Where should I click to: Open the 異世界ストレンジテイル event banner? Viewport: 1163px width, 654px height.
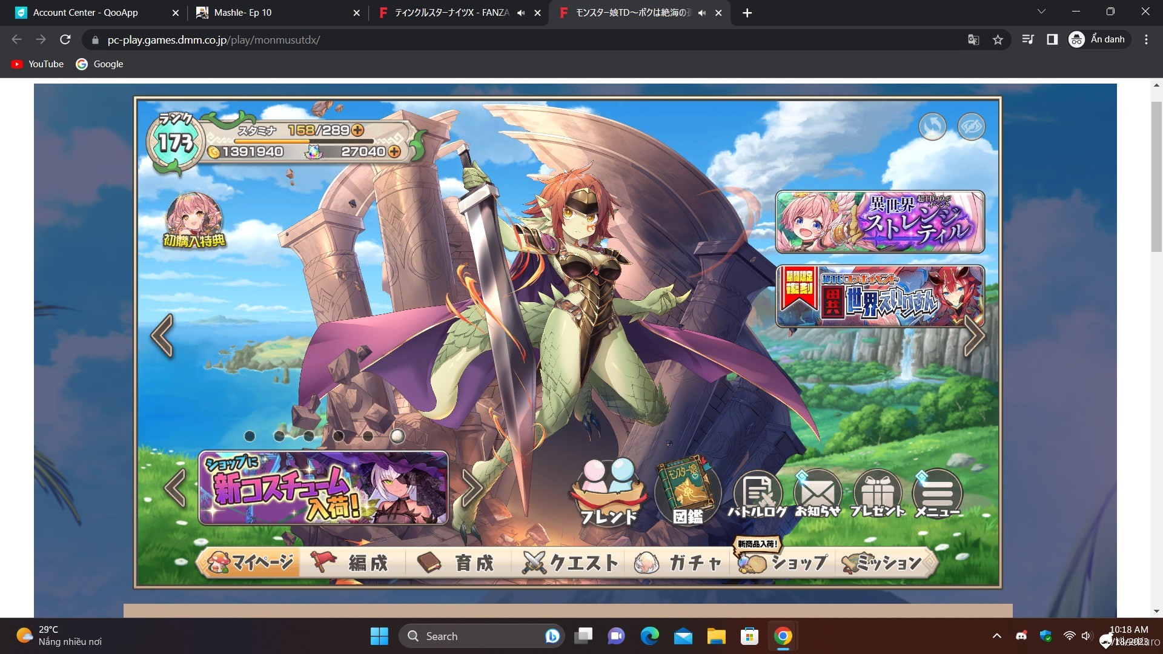pyautogui.click(x=880, y=222)
